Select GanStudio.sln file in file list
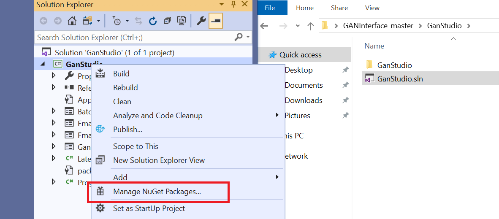This screenshot has width=499, height=219. pos(400,78)
